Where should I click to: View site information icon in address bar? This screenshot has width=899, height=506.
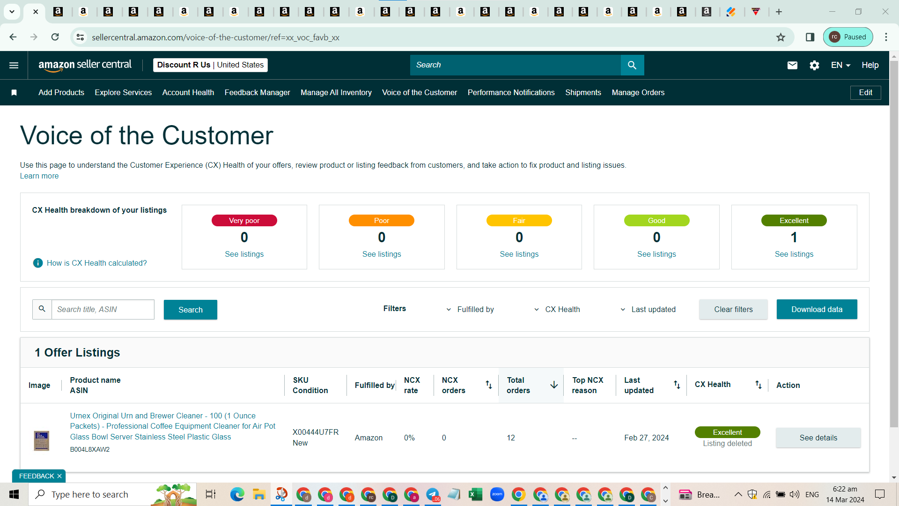81,37
